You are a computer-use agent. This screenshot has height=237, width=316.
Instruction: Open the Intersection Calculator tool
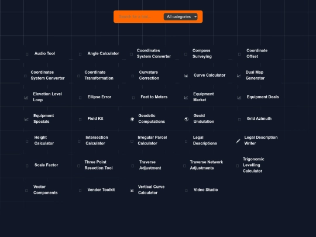[97, 140]
